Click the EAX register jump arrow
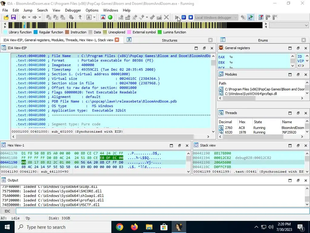310x233 pixels. [x=231, y=57]
